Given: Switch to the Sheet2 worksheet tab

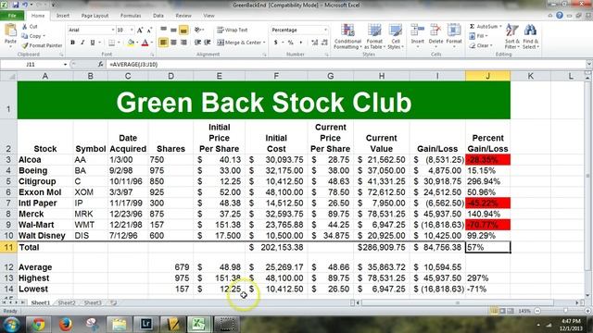Looking at the screenshot, I should pos(67,302).
